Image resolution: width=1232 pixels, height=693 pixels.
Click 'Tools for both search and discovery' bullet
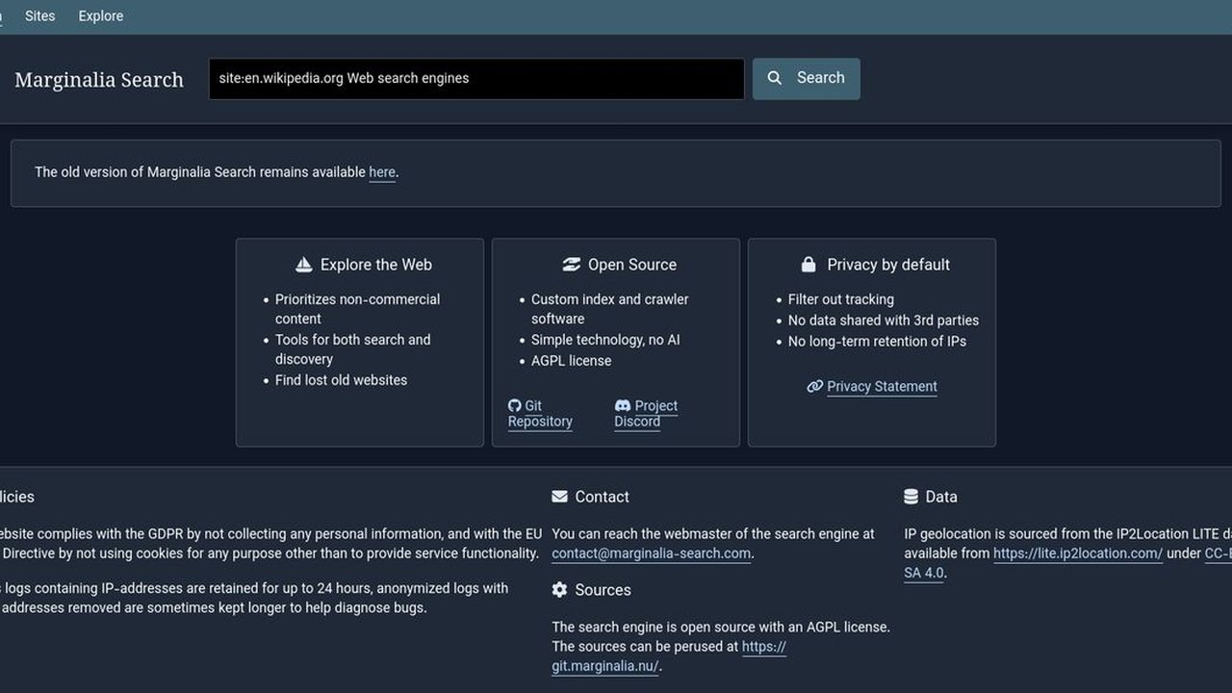(x=352, y=349)
